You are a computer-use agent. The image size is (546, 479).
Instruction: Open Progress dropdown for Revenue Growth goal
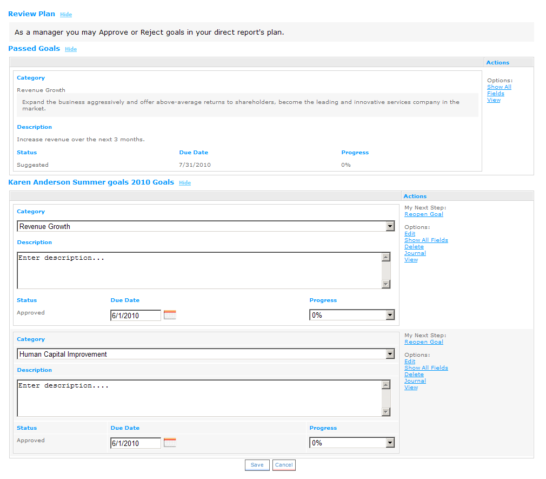click(x=352, y=315)
